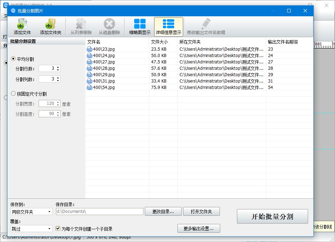Click the 从列表移除 toolbar icon
Screen dimensions: 335x242
pos(81,24)
